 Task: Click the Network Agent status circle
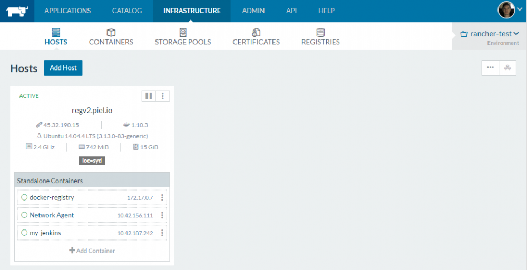pyautogui.click(x=24, y=215)
